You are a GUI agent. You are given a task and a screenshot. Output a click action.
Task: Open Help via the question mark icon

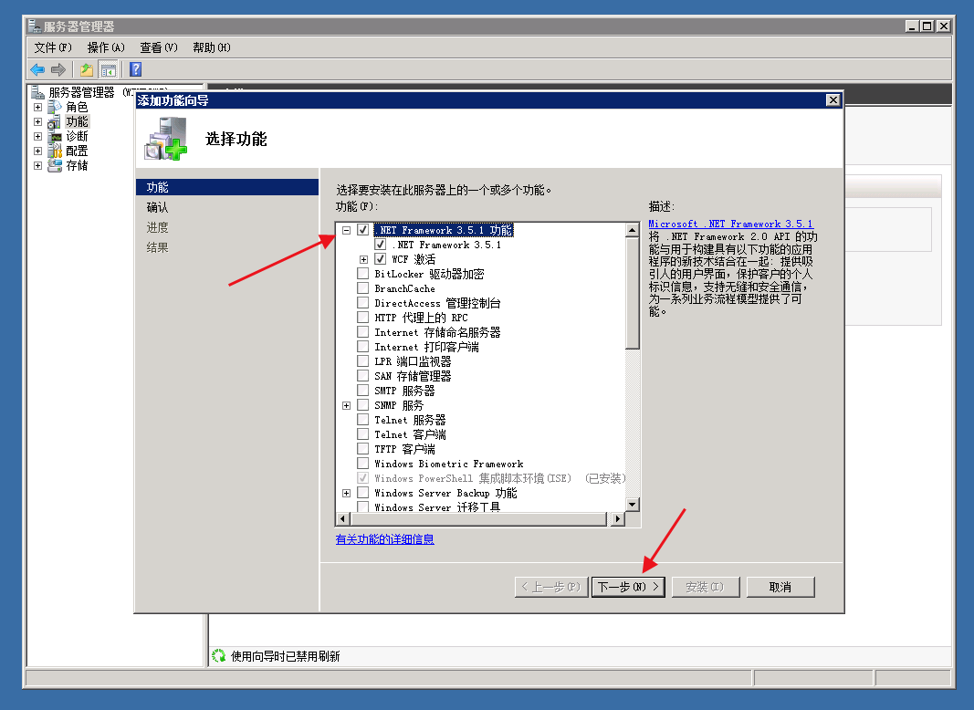[135, 69]
